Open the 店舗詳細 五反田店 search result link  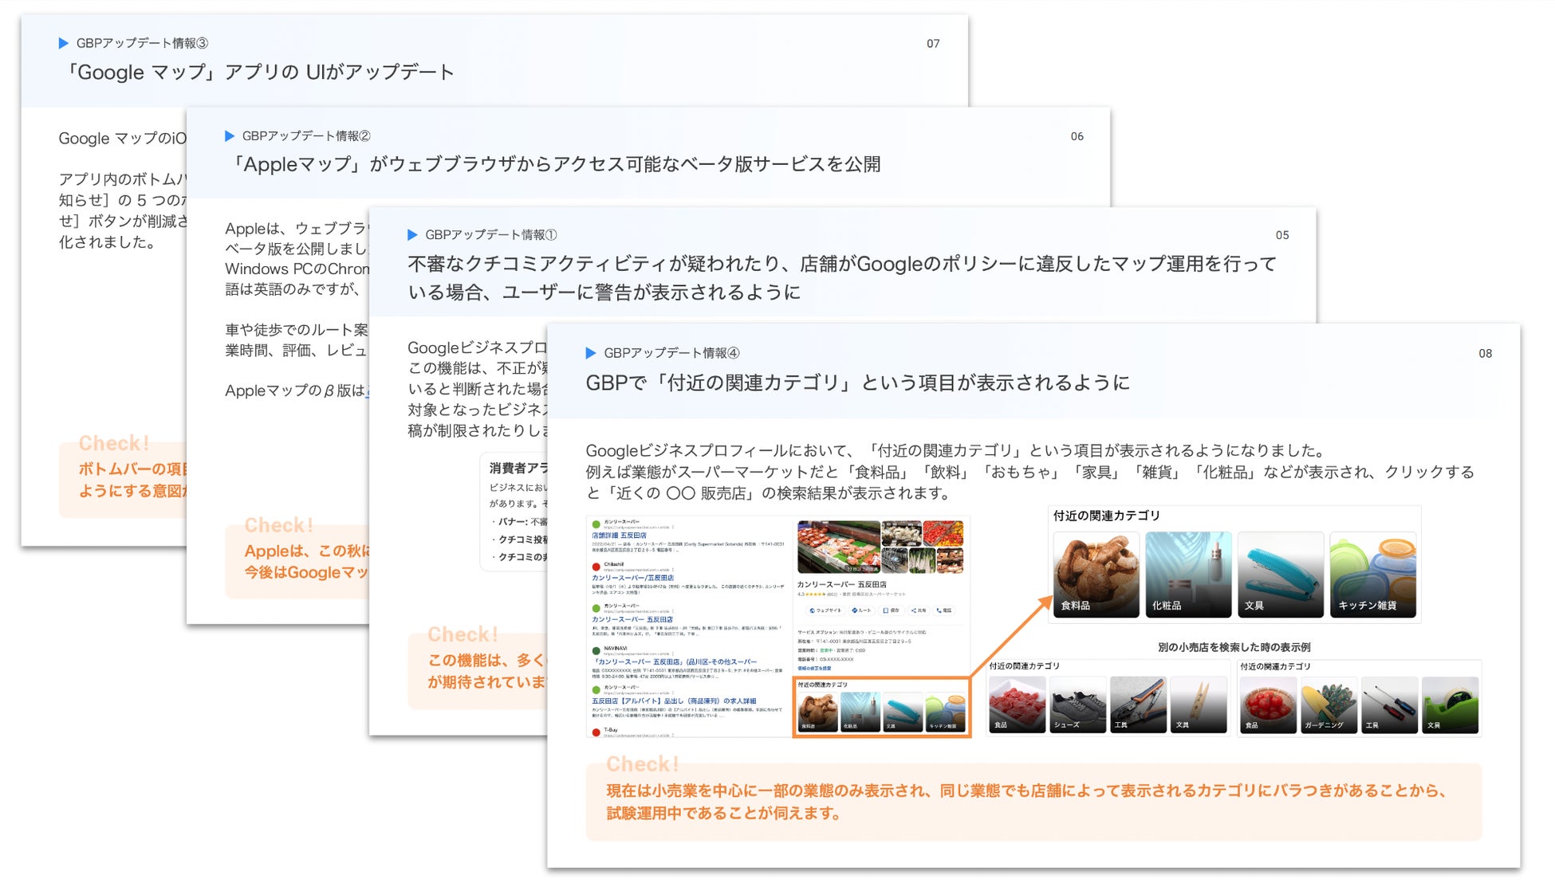620,536
